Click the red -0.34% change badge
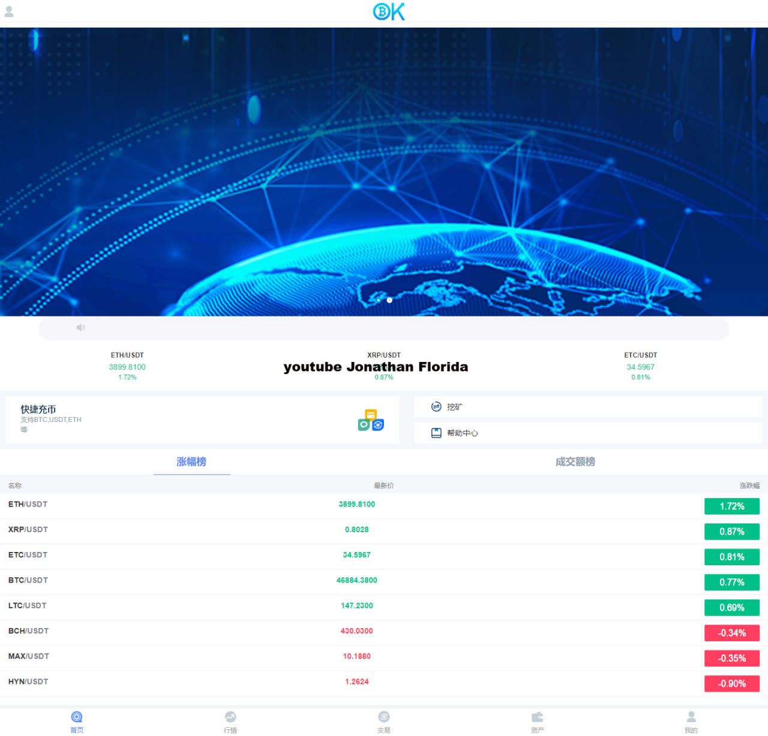The width and height of the screenshot is (768, 736). click(x=732, y=633)
